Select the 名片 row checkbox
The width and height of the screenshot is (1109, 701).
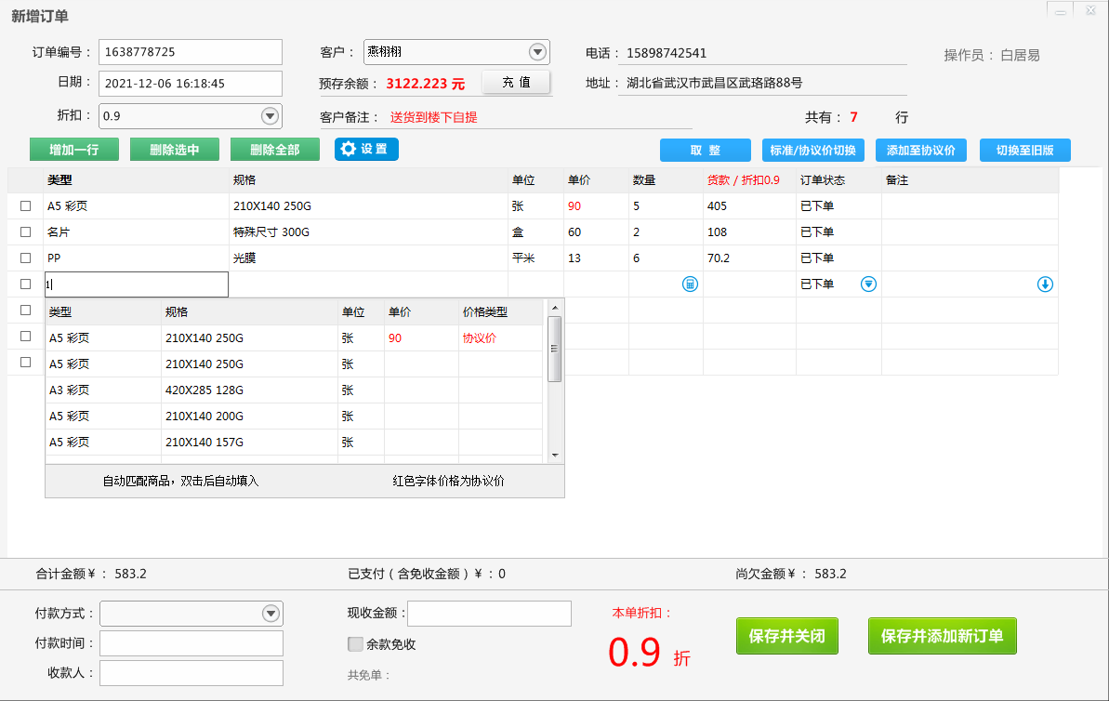26,232
